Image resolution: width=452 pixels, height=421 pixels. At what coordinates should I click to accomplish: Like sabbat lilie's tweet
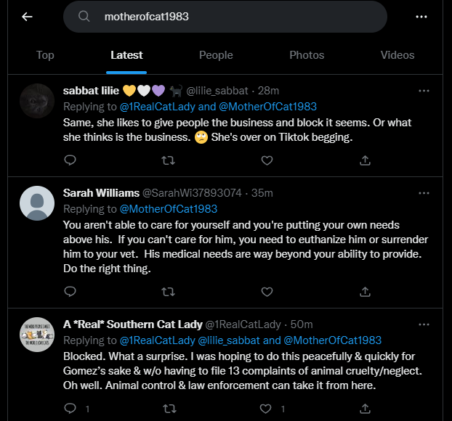pos(267,160)
